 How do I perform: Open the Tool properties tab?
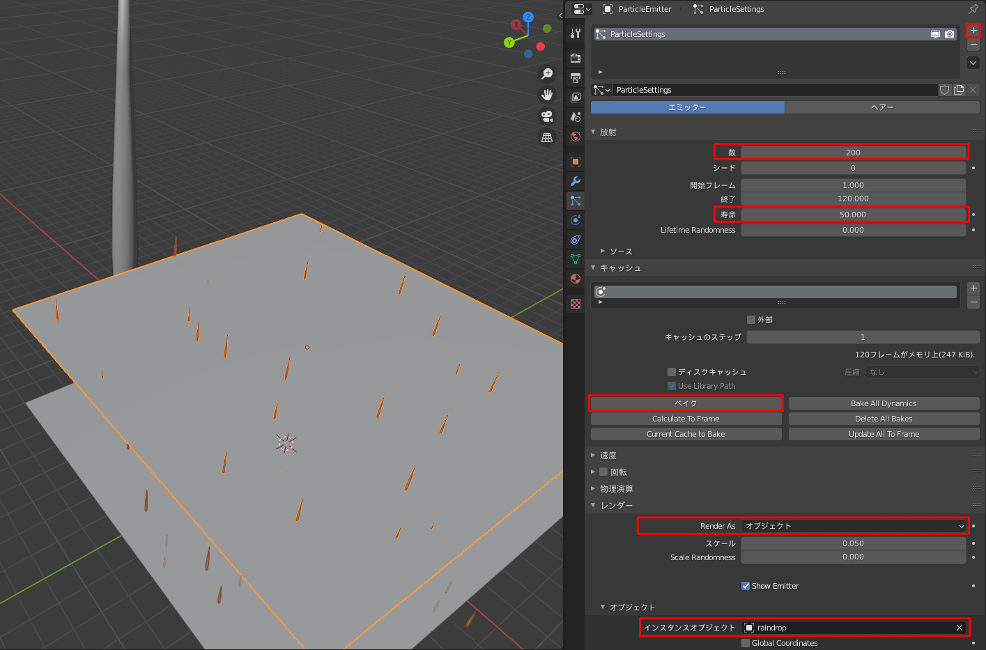point(576,33)
